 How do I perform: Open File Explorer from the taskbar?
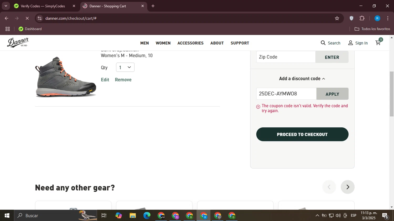(133, 215)
